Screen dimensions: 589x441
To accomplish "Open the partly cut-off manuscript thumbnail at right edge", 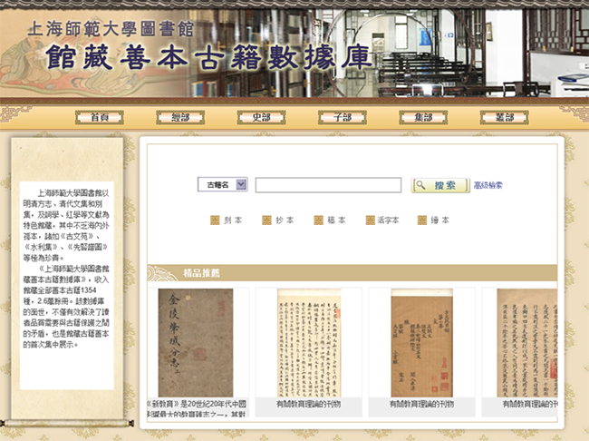I will point(527,342).
